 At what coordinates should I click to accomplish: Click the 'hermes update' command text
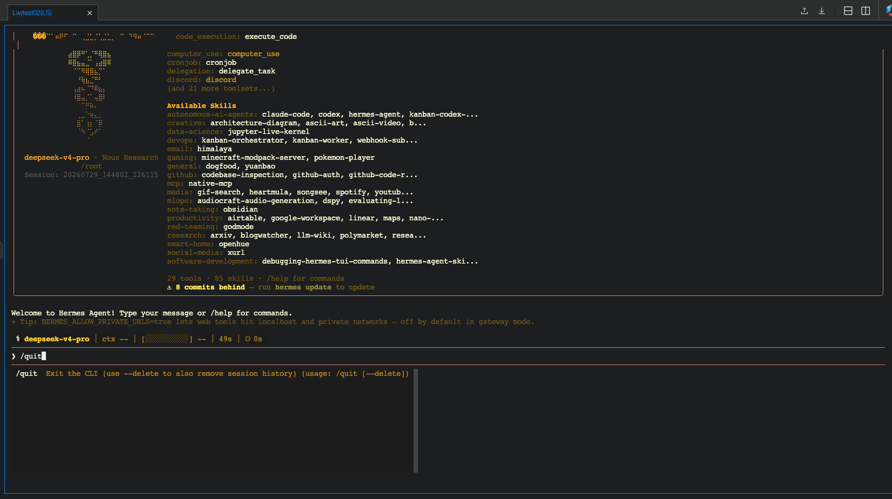point(303,287)
